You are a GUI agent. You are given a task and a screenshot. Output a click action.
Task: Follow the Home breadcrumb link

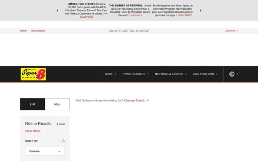pos(23,31)
